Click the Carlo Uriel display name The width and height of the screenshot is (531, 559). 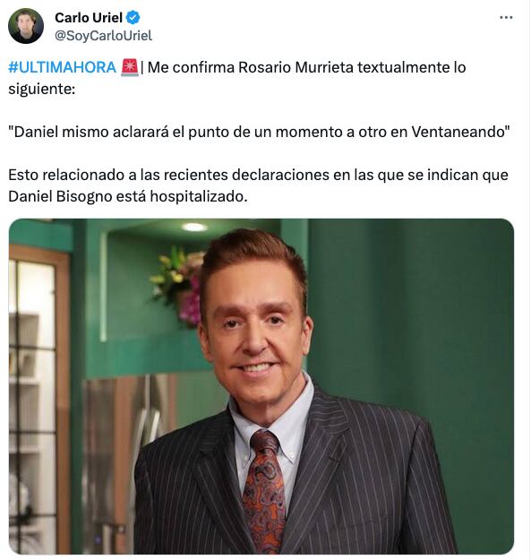coord(89,18)
